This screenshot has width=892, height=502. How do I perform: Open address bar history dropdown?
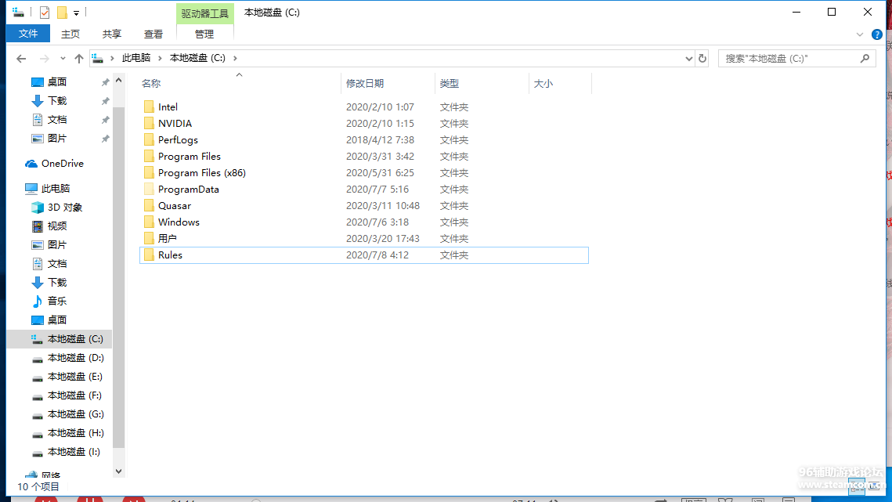click(x=689, y=59)
